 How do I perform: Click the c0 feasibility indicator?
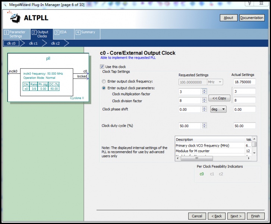[x=202, y=174]
